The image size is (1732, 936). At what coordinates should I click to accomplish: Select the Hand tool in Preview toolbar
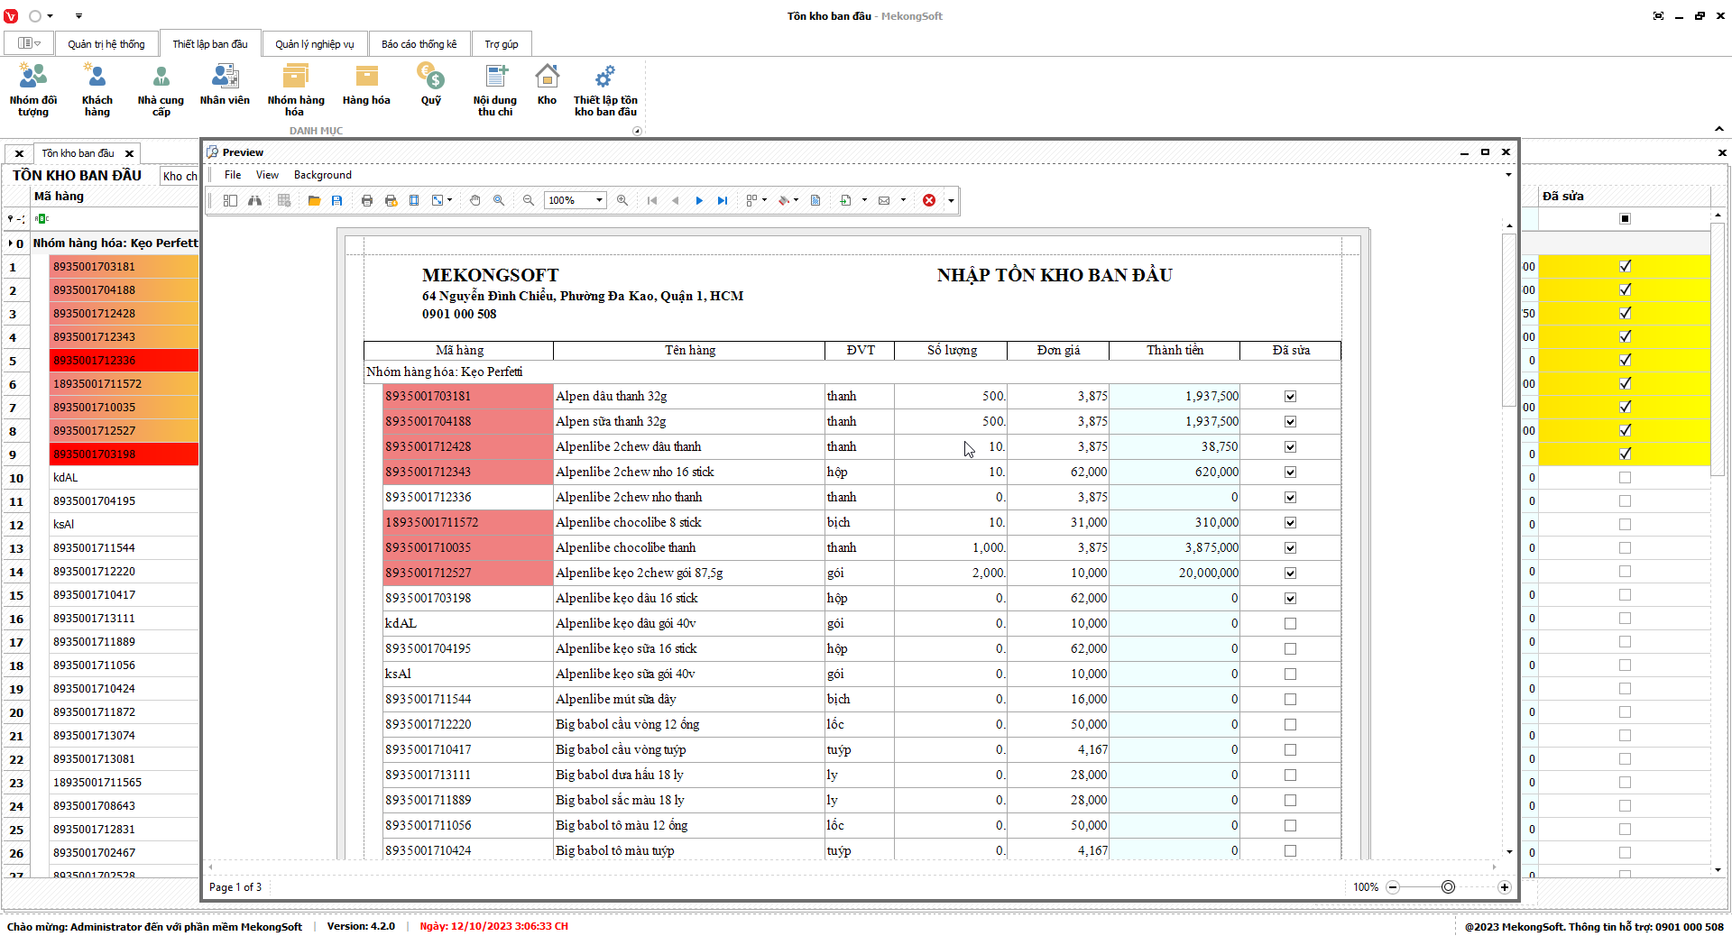tap(475, 200)
